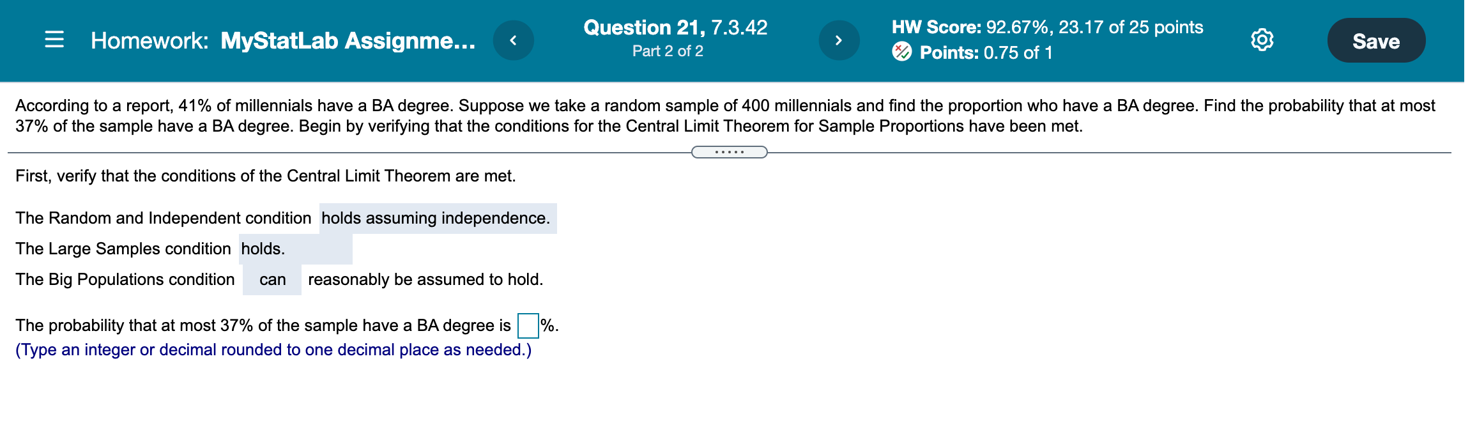
Task: Open the hamburger navigation menu
Action: (x=53, y=40)
